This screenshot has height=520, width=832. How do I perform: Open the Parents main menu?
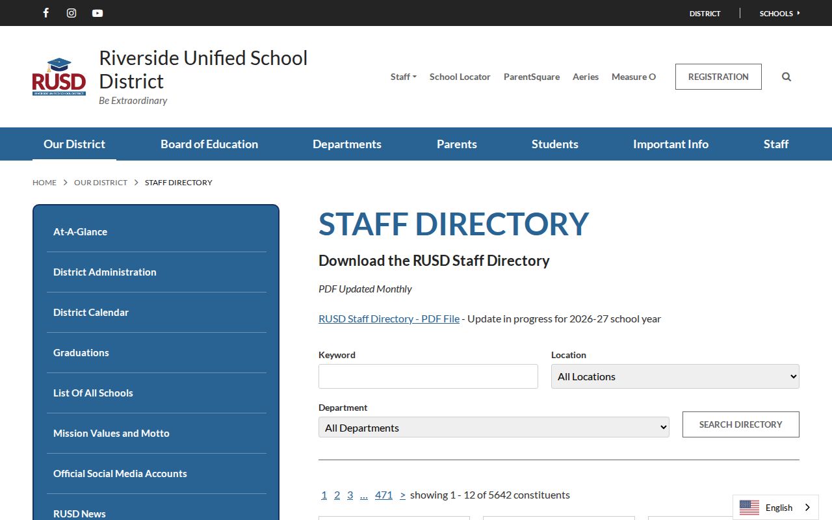(x=457, y=144)
